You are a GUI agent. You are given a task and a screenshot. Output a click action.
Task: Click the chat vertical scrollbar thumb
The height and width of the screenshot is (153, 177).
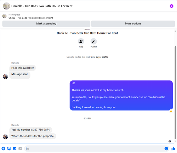point(176,93)
